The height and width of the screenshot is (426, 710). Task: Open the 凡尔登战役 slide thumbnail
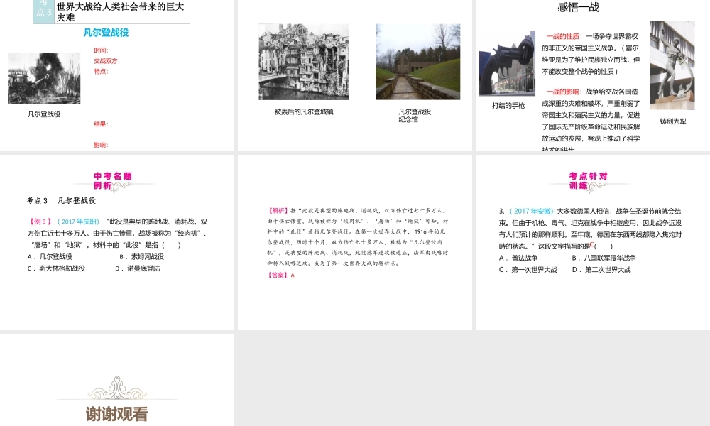click(x=117, y=75)
